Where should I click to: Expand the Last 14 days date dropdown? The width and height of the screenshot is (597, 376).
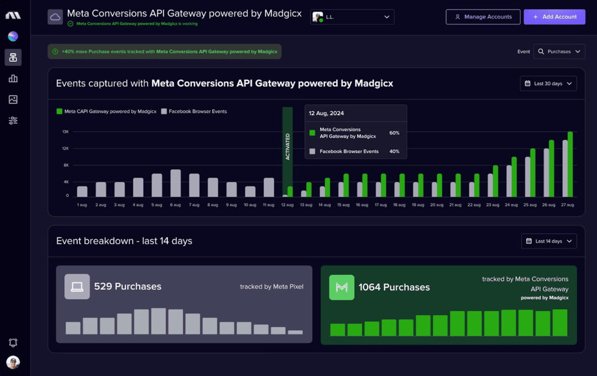click(549, 241)
